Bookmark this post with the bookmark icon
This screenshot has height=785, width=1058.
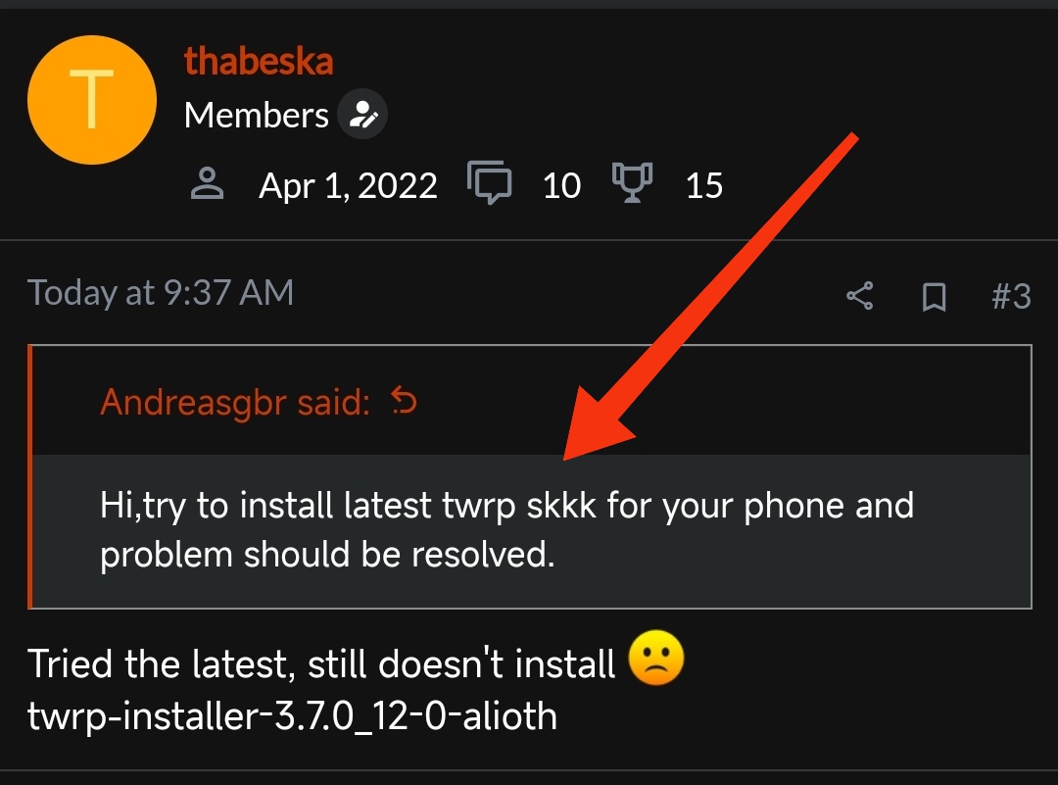tap(934, 297)
